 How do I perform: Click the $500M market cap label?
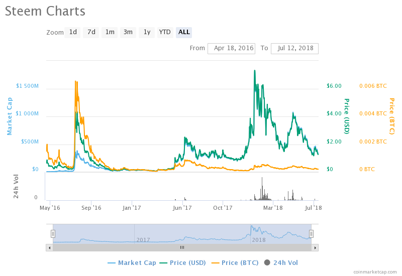30,142
